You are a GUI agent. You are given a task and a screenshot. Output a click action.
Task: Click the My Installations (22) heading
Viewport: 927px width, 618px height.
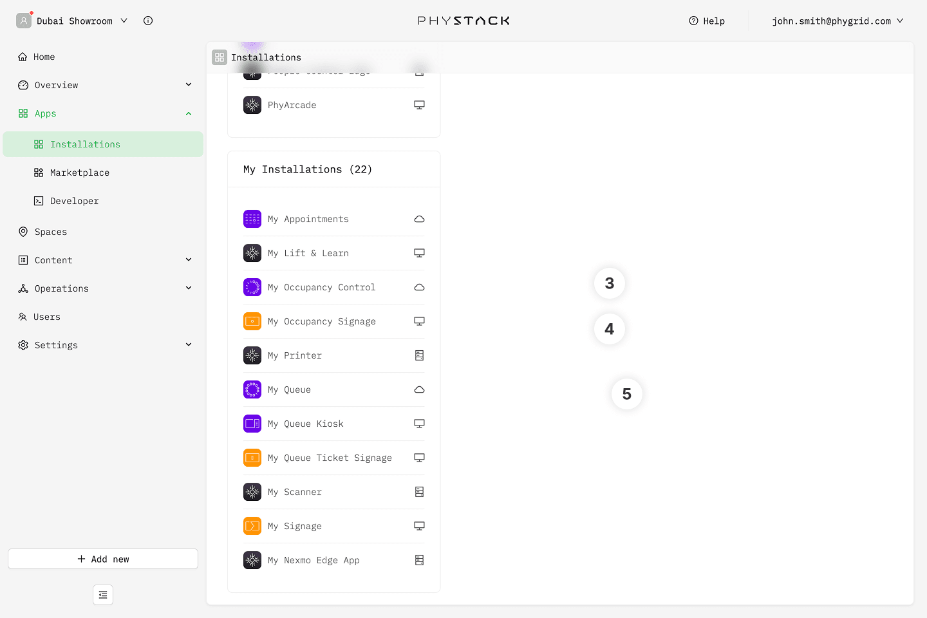click(x=308, y=169)
